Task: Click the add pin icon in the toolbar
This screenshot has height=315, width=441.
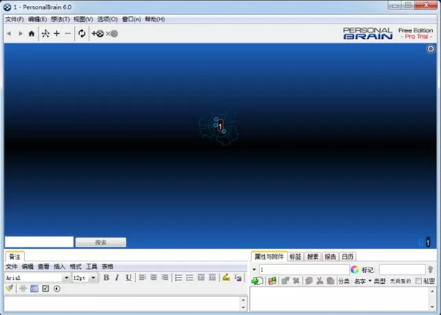Action: point(98,34)
